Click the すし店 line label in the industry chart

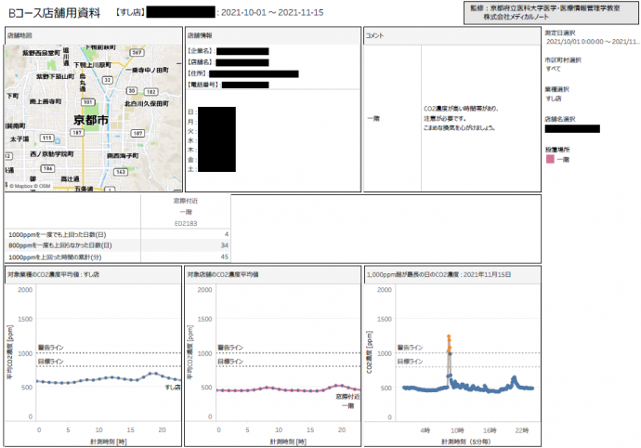pos(172,387)
